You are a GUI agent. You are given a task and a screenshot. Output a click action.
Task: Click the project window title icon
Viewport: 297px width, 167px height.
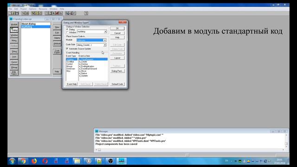point(11,19)
